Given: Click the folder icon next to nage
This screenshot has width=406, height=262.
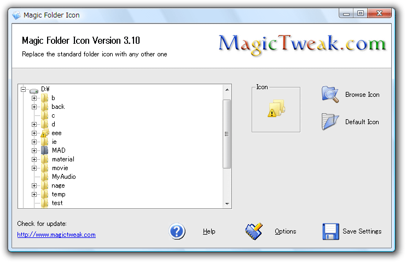Looking at the screenshot, I should 45,185.
